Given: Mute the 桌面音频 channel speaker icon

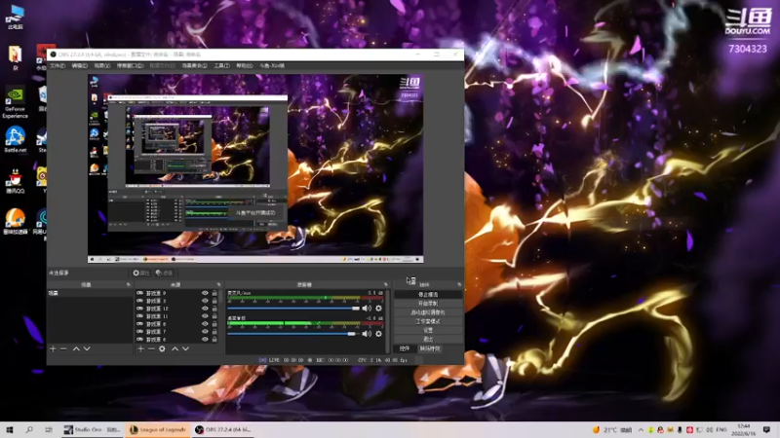Looking at the screenshot, I should [367, 334].
